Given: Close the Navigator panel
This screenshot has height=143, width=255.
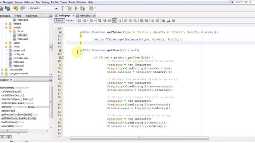Looking at the screenshot, I should (11, 80).
